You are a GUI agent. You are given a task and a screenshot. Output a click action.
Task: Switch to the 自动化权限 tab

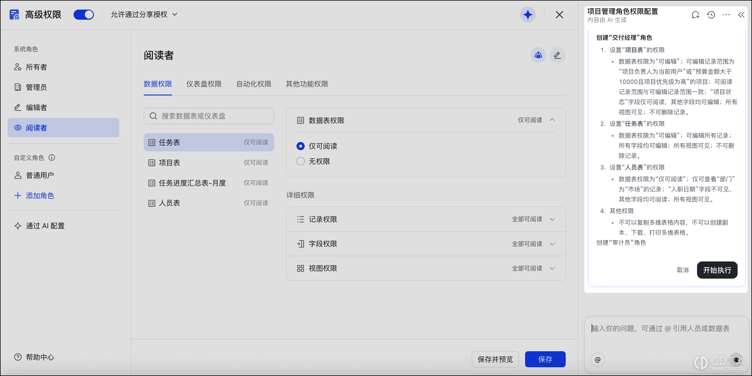254,84
